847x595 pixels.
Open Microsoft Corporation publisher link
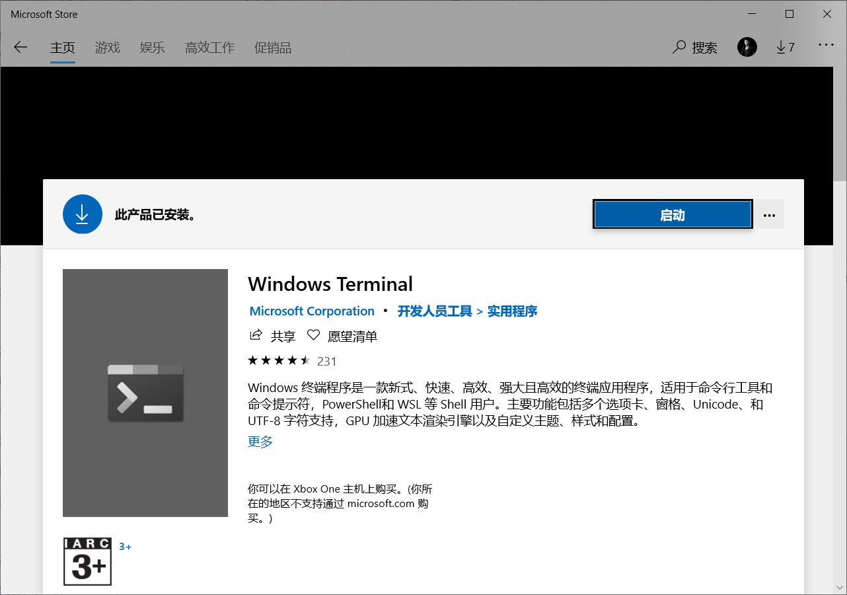click(312, 311)
